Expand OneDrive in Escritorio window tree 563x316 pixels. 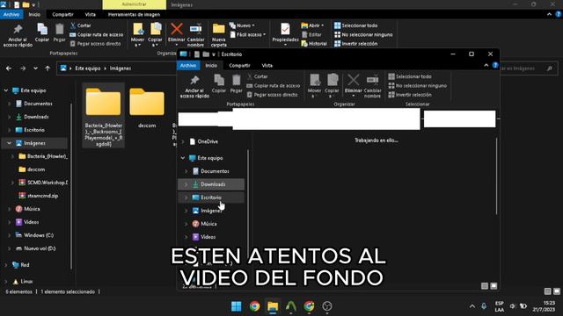click(183, 141)
